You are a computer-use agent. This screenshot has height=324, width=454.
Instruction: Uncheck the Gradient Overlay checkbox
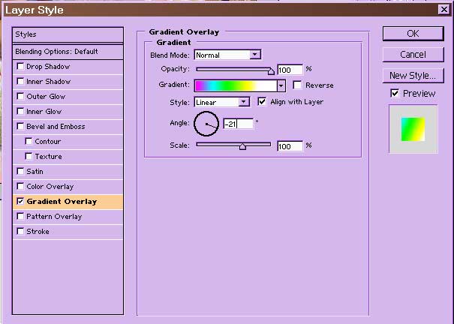click(20, 202)
